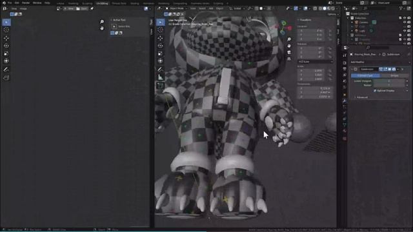The image size is (413, 232).
Task: Hide the Collection in the outliner
Action: [x=405, y=18]
